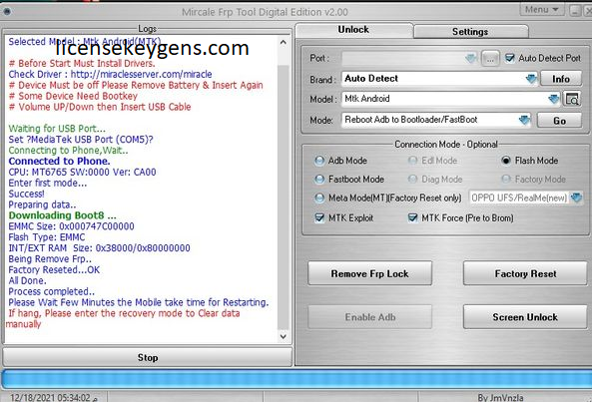Click the logs scrollbar down arrow
Image resolution: width=592 pixels, height=402 pixels.
point(284,336)
